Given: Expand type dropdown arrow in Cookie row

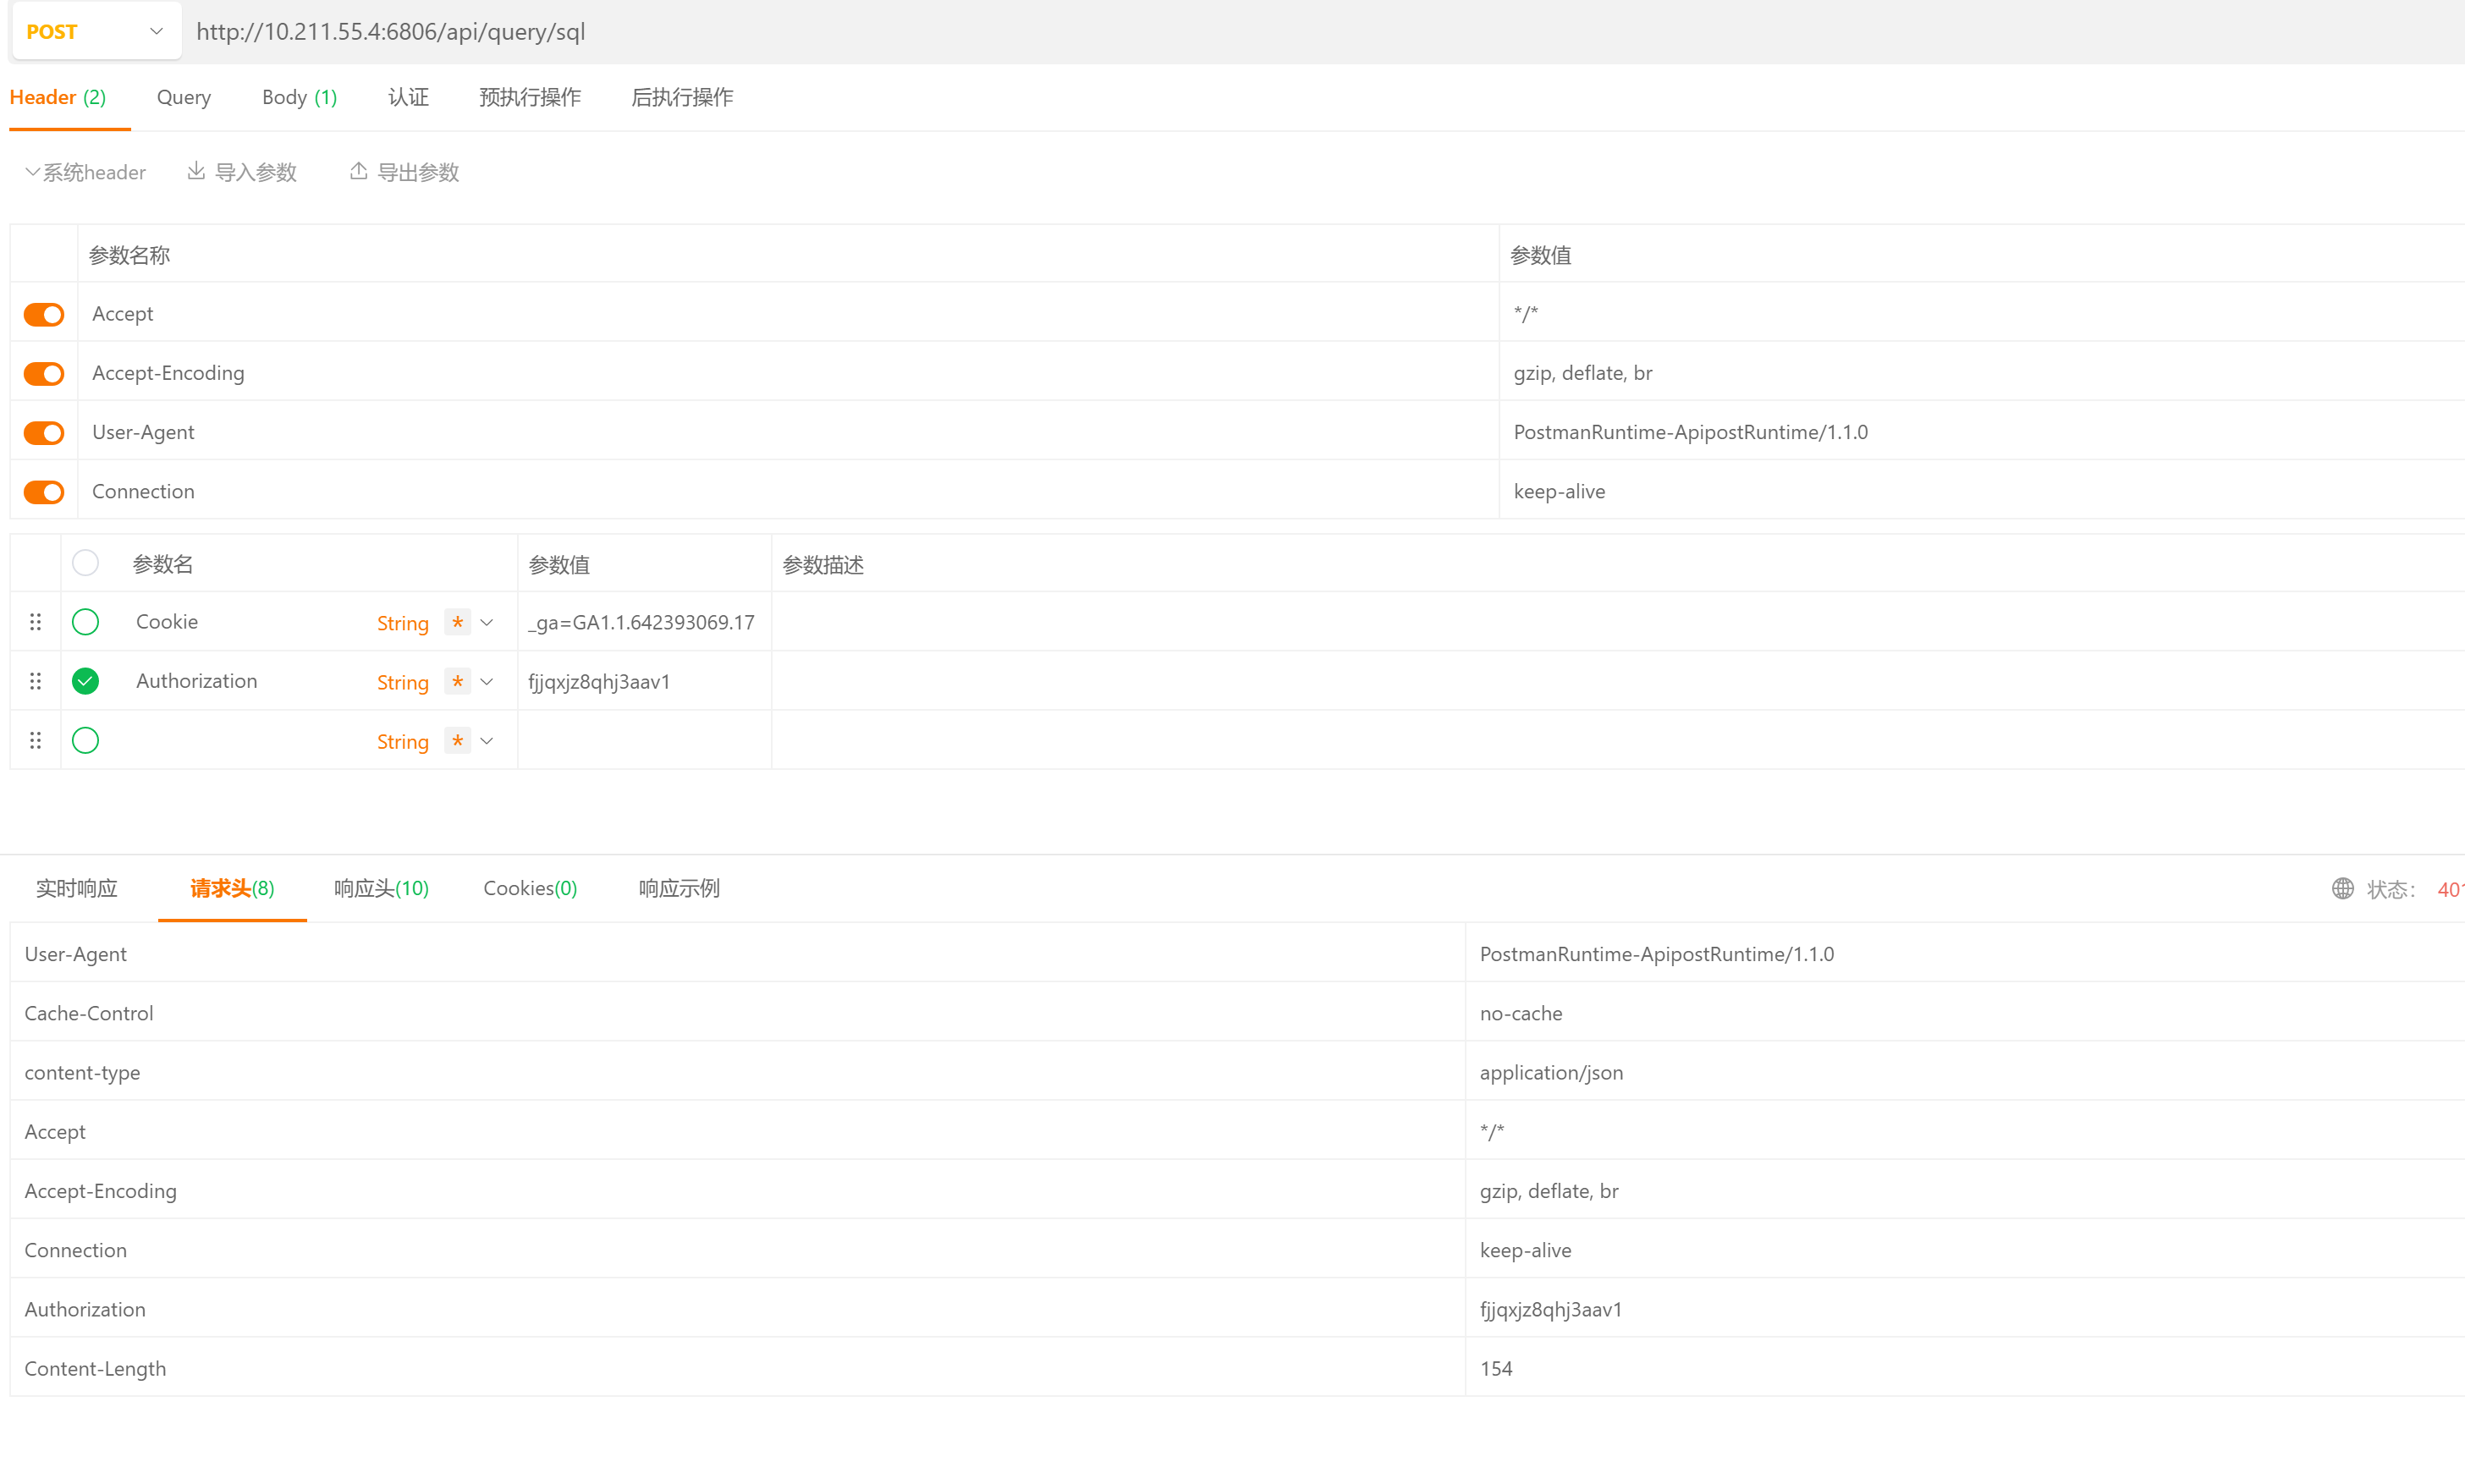Looking at the screenshot, I should 487,622.
